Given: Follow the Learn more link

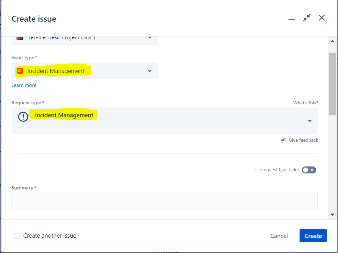Looking at the screenshot, I should point(24,85).
